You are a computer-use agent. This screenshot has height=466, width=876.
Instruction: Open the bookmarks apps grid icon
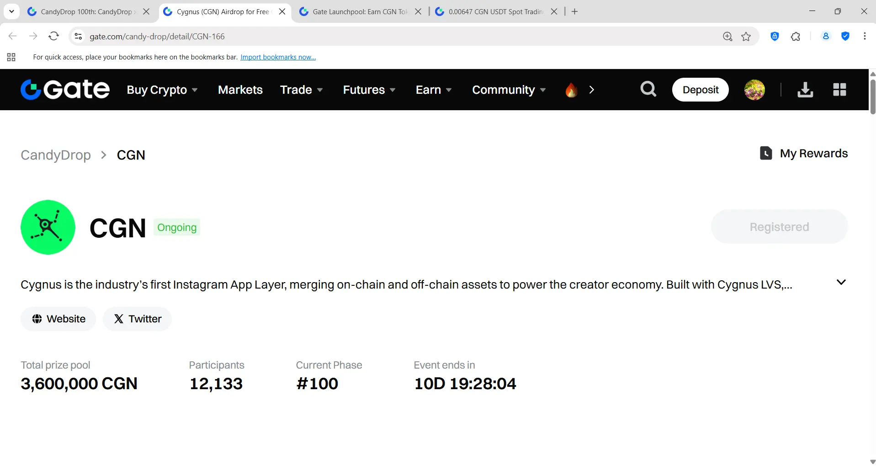11,57
